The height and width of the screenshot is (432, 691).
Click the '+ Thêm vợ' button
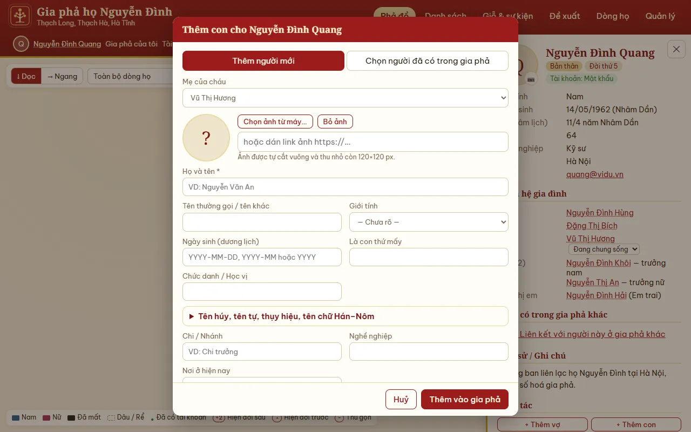543,424
